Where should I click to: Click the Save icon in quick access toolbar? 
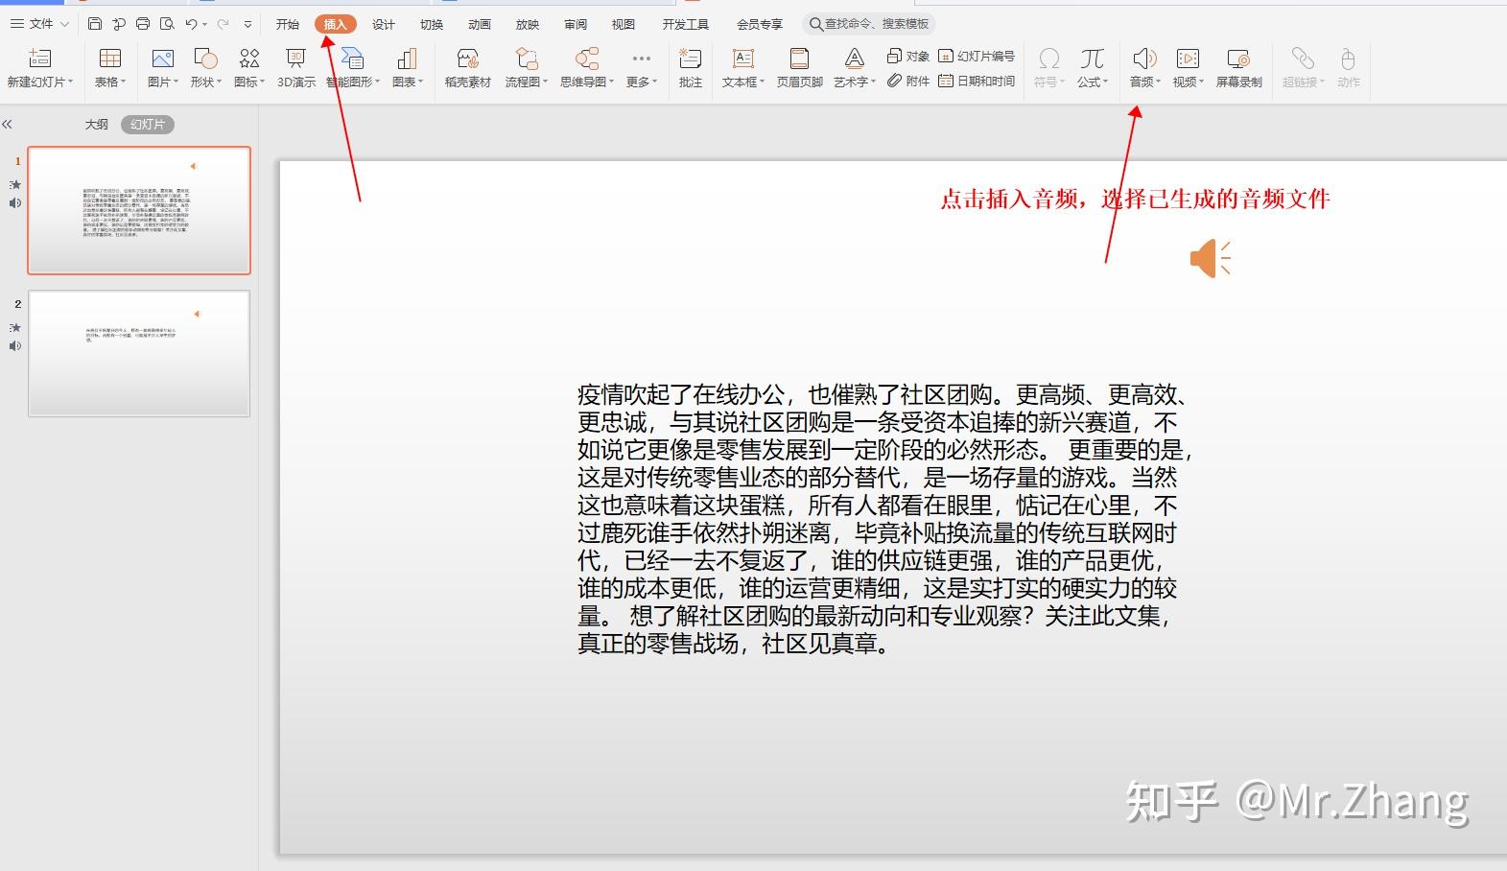pos(95,24)
